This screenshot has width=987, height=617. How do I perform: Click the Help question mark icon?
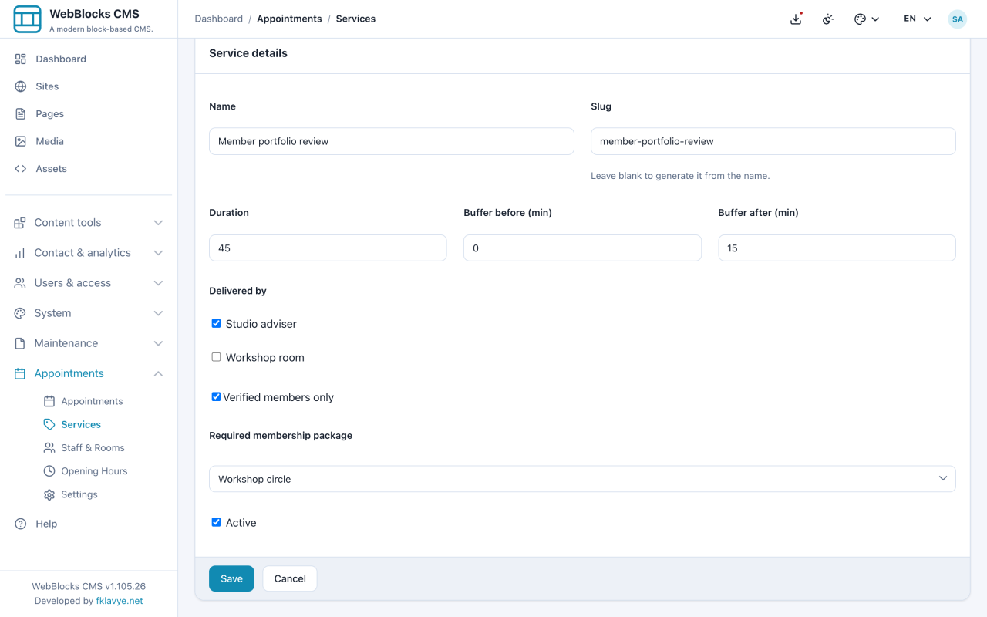coord(21,524)
